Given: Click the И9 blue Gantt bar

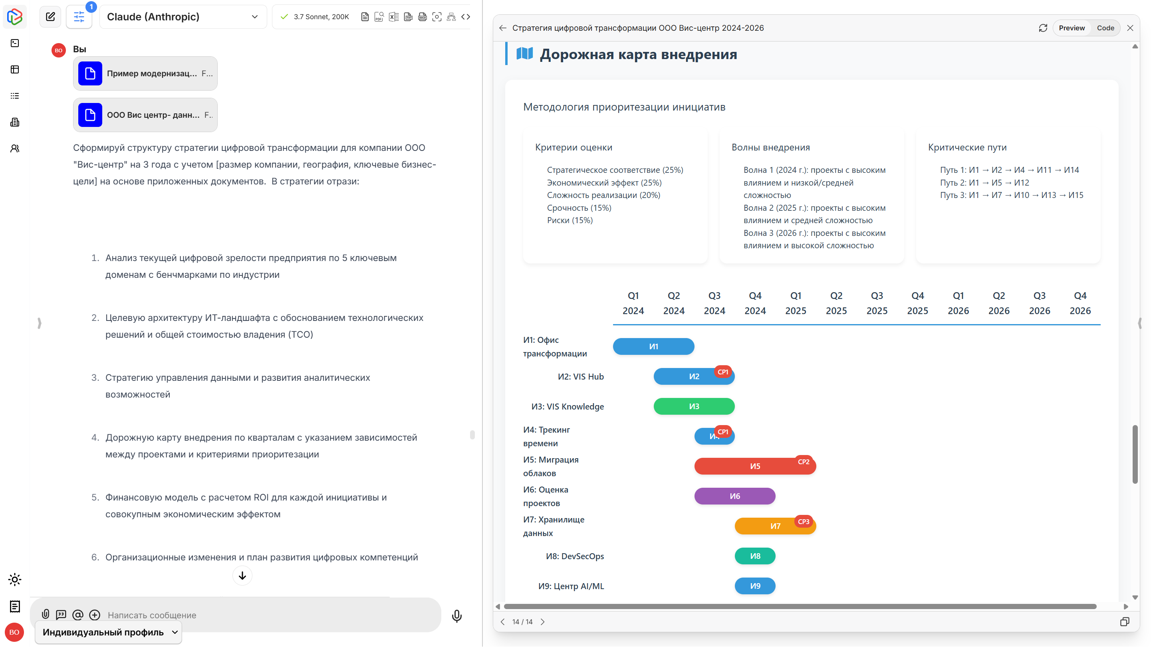Looking at the screenshot, I should [755, 586].
